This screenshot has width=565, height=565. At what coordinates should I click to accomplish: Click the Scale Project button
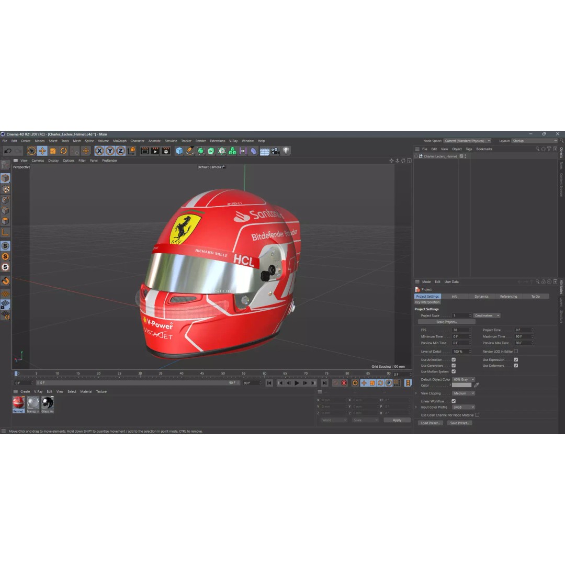(446, 322)
